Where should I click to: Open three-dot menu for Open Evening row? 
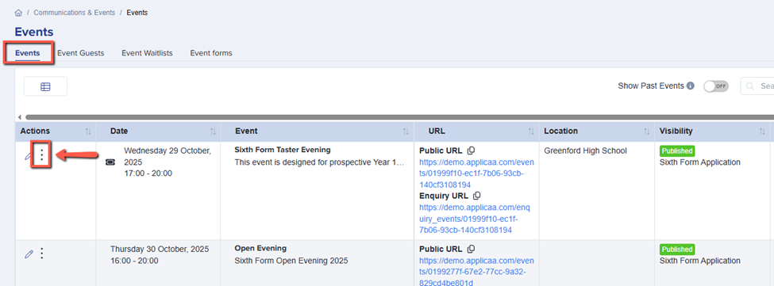(x=42, y=254)
